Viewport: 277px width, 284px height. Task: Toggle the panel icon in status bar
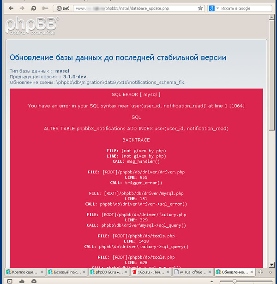(x=10, y=281)
